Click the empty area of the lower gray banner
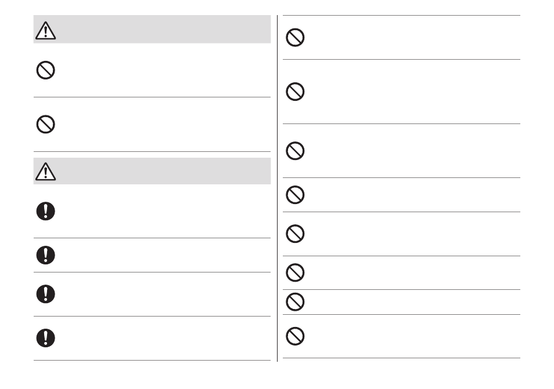The image size is (554, 389). (163, 171)
